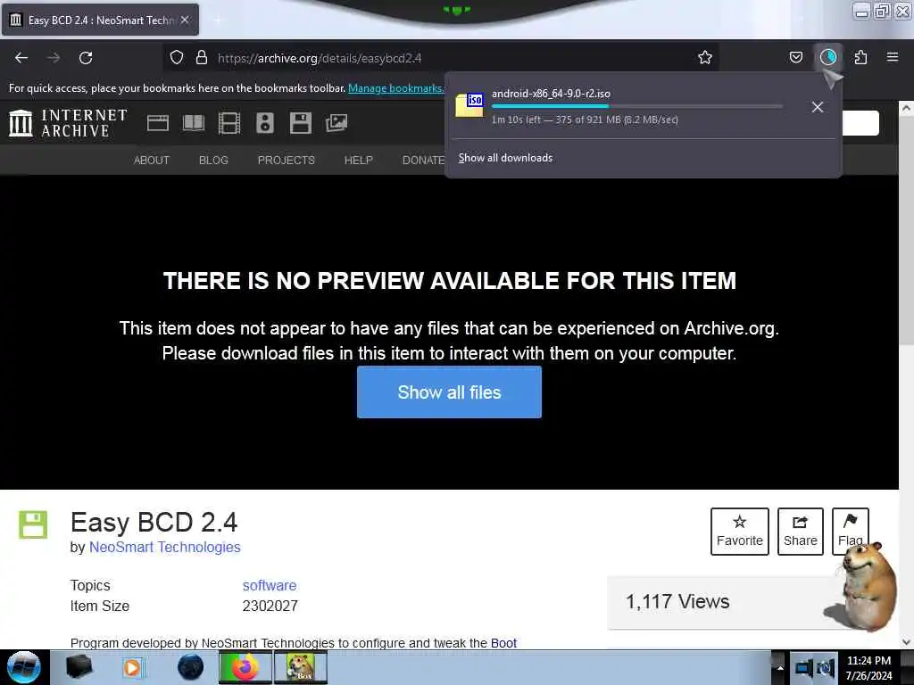Click the green floppy software item icon
Image resolution: width=914 pixels, height=685 pixels.
33,524
